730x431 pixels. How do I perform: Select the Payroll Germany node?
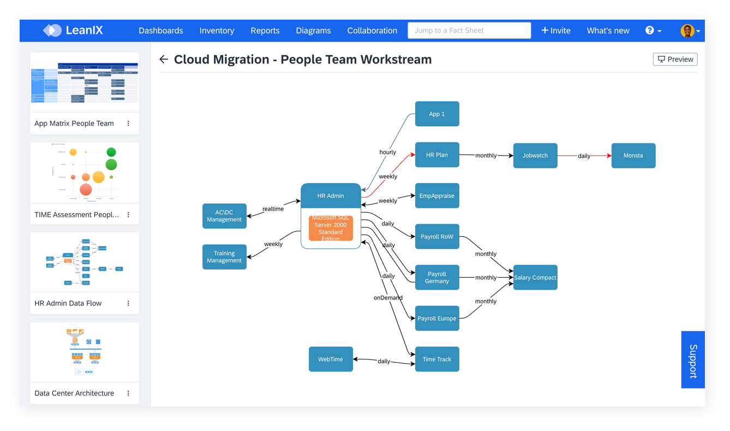[x=437, y=278]
